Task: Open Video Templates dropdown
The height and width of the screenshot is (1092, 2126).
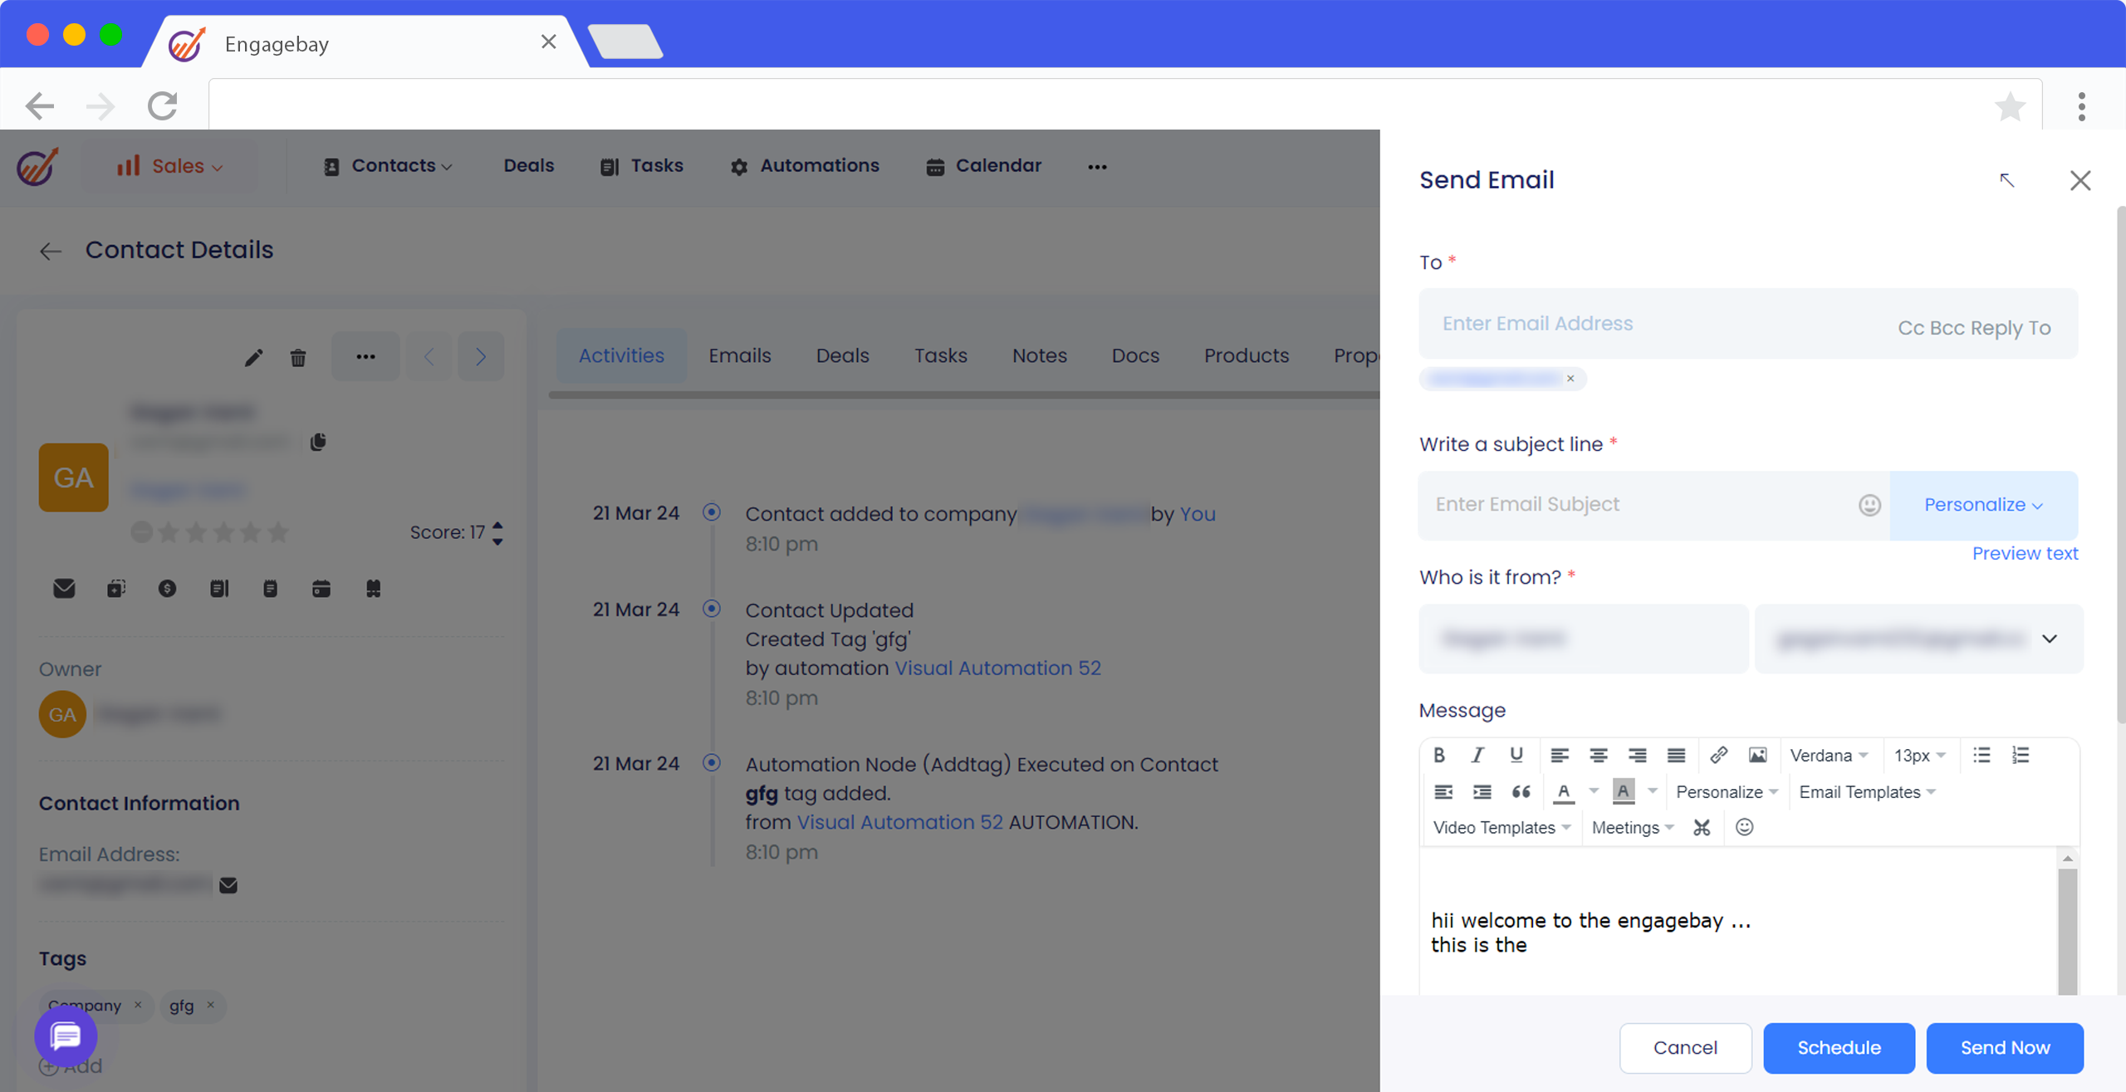Action: pos(1501,827)
